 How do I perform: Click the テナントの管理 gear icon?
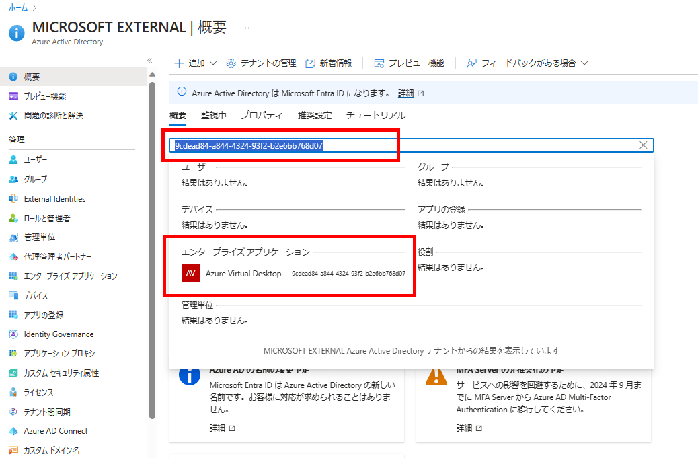(x=231, y=63)
